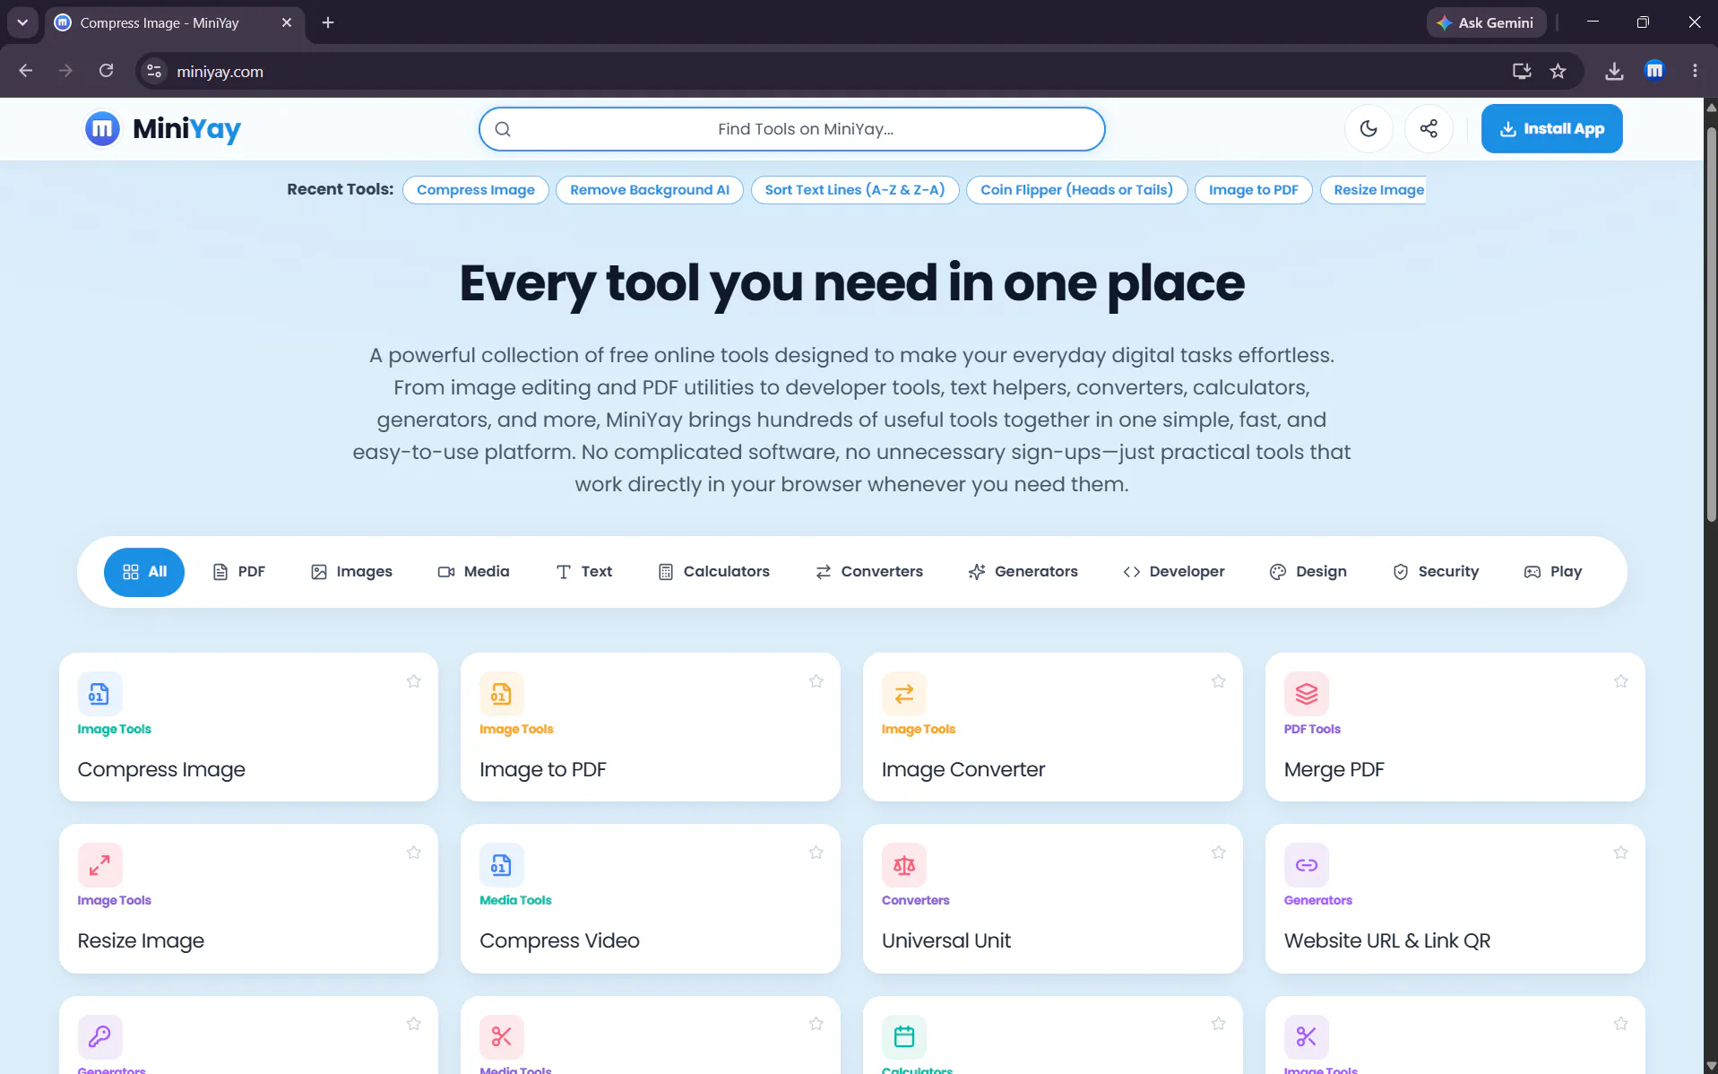Click the search magnifier icon
1718x1074 pixels.
(503, 129)
